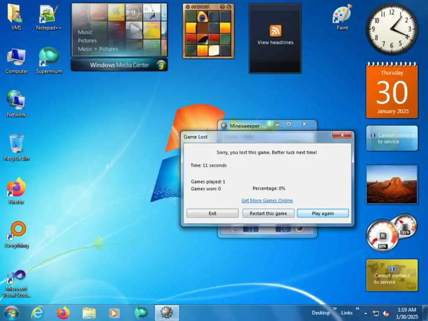Screen dimensions: 428x321
Task: Click the Play again button
Action: (x=323, y=214)
